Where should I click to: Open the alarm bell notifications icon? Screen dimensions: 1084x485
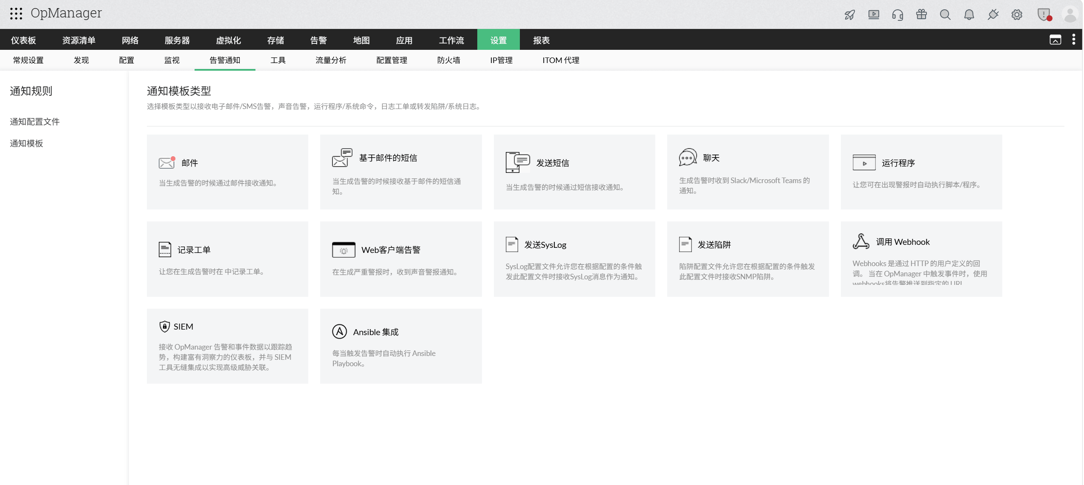coord(969,15)
